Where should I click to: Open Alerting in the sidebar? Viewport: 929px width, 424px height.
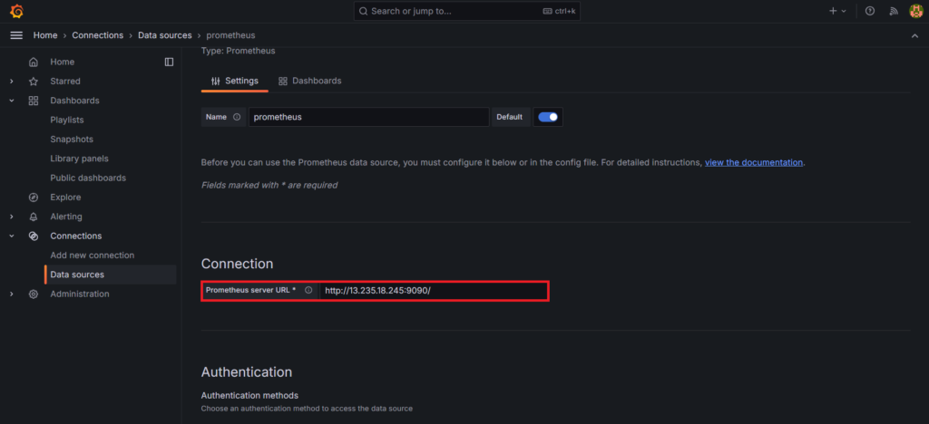[66, 217]
